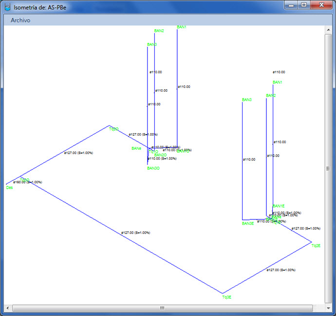The height and width of the screenshot is (316, 336).
Task: Click the horizontal scrollbar thumb
Action: point(162,308)
